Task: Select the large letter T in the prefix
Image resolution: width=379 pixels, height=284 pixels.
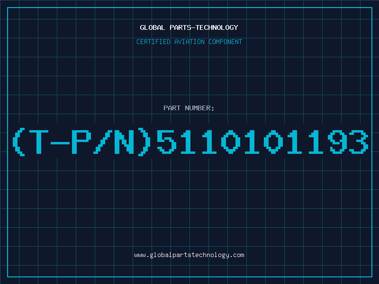Action: coord(39,142)
